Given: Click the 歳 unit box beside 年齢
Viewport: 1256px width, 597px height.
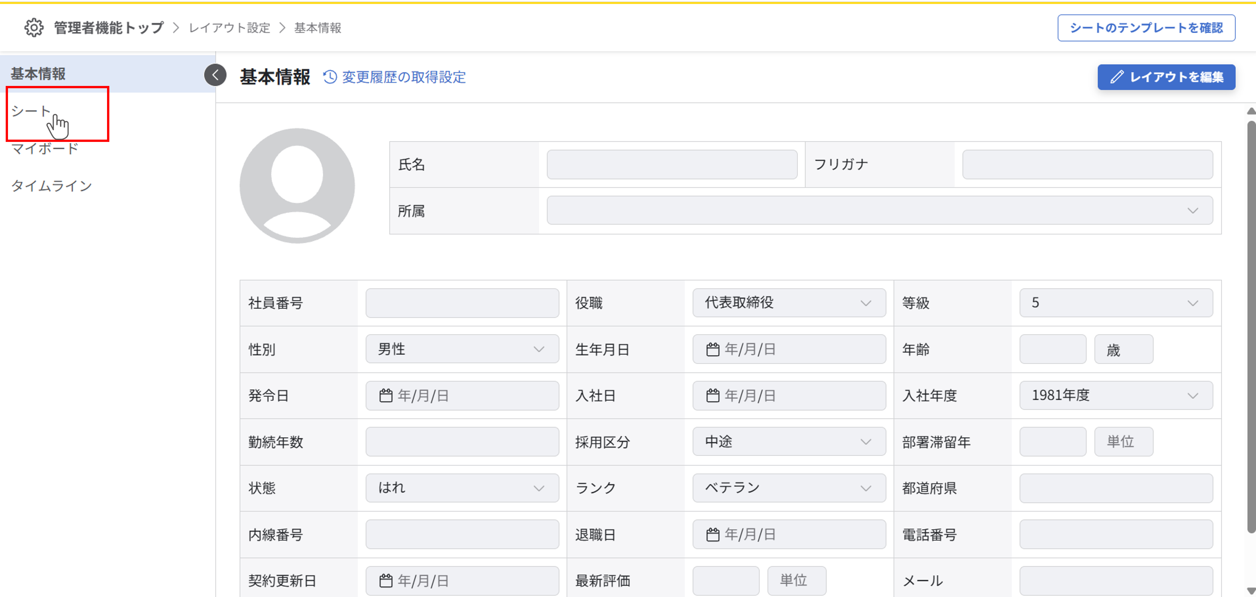Looking at the screenshot, I should point(1123,349).
